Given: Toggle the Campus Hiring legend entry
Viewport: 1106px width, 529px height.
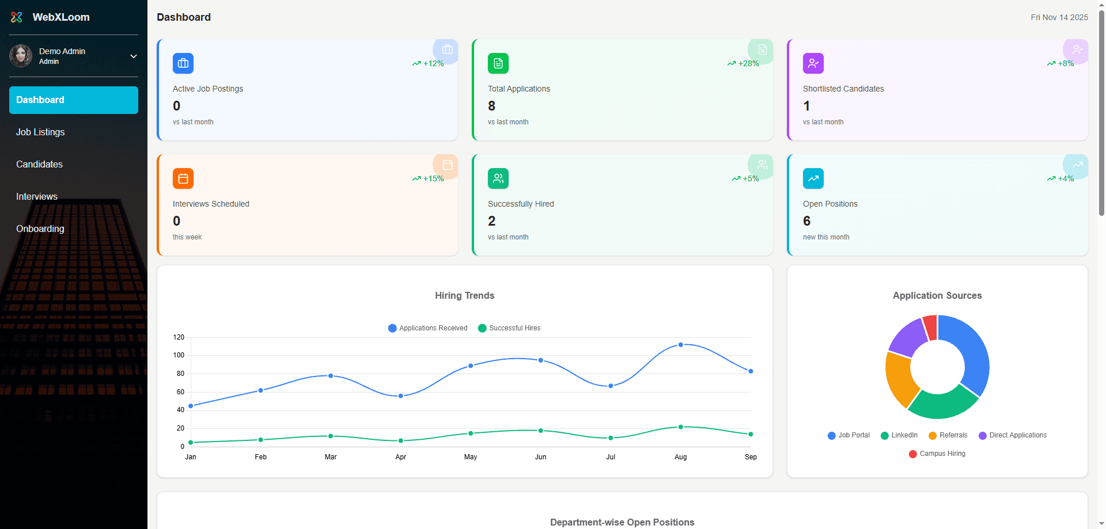Looking at the screenshot, I should pos(937,454).
